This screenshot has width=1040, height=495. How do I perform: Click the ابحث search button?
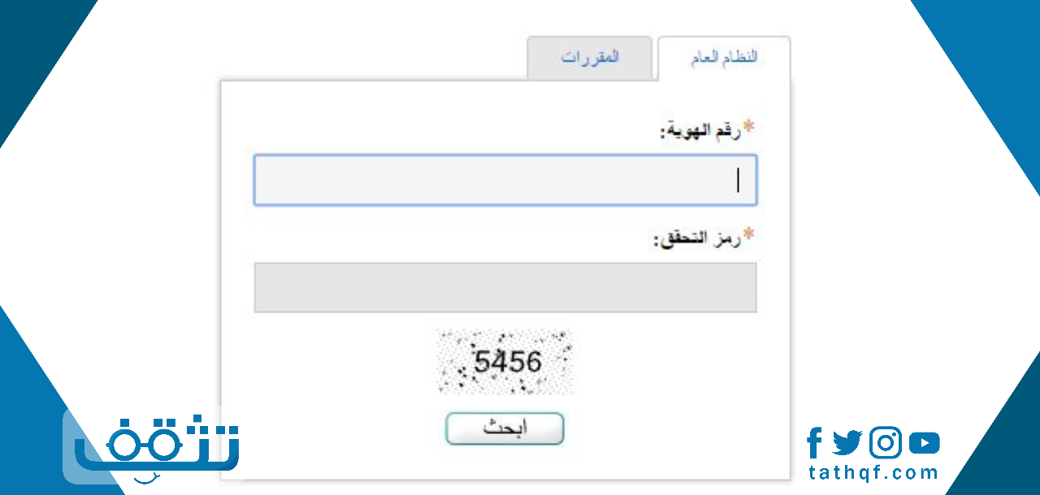[505, 429]
